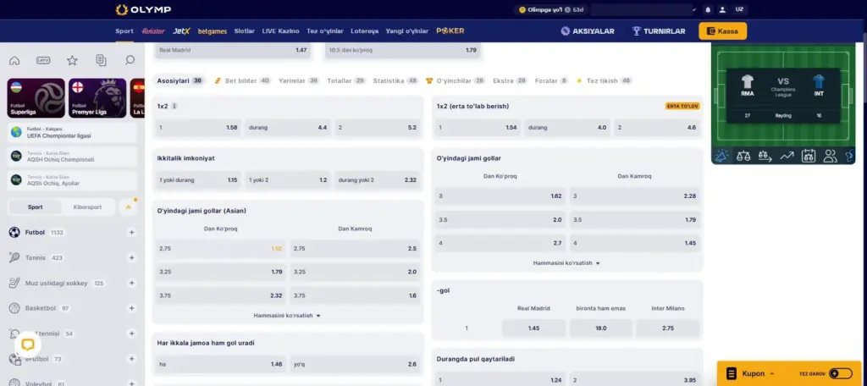Open the account balance dropdown in header

click(644, 9)
